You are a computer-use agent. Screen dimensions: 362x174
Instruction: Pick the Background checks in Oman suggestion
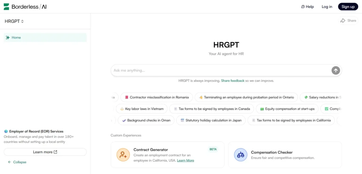pyautogui.click(x=146, y=120)
